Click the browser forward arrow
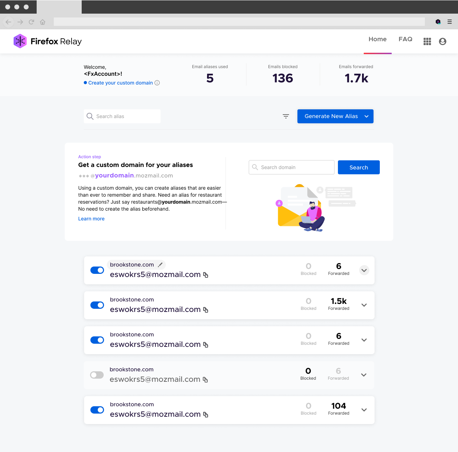This screenshot has width=458, height=452. (x=20, y=22)
